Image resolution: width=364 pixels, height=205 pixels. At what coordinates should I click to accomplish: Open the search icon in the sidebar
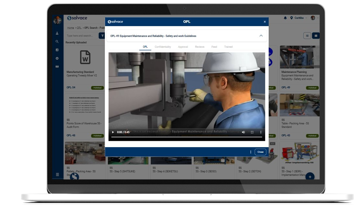tap(57, 42)
